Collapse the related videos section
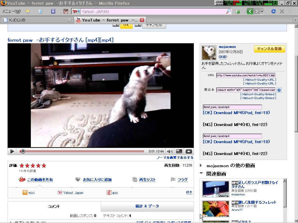 201,173
